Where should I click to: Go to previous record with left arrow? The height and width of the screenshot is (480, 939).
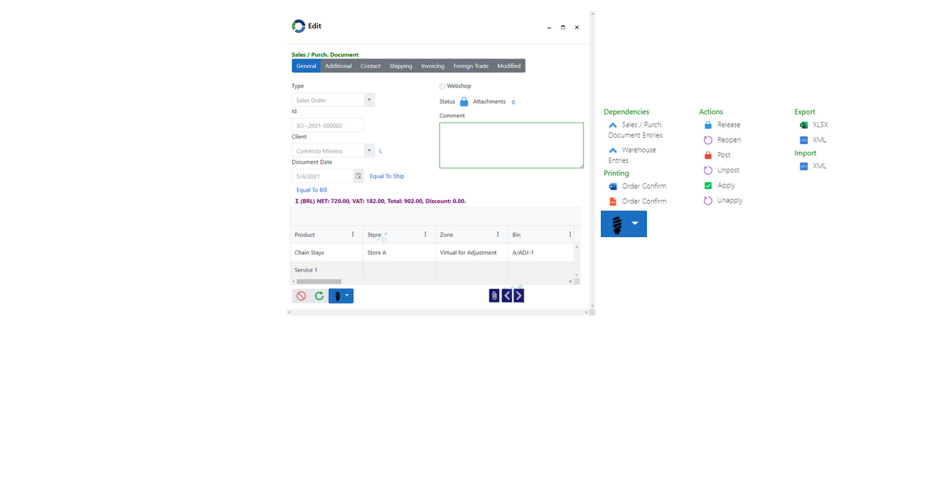507,296
